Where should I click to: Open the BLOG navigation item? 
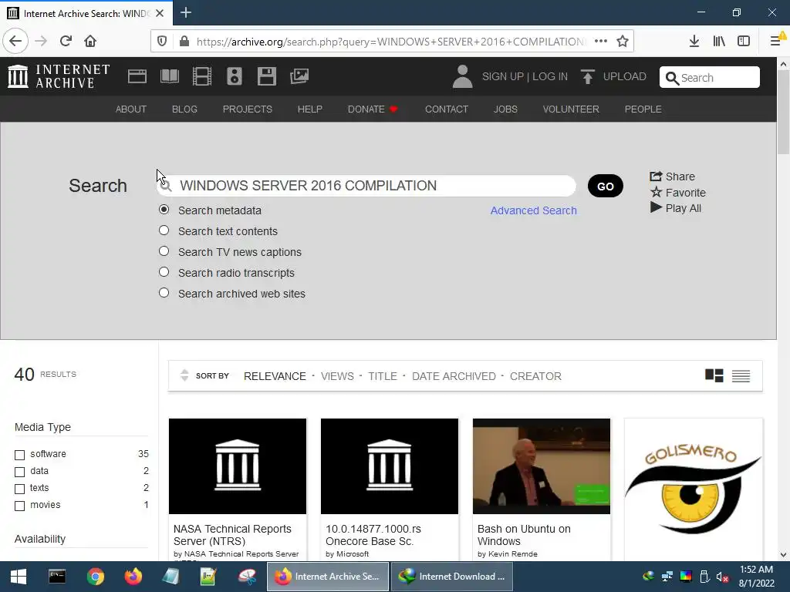tap(184, 109)
